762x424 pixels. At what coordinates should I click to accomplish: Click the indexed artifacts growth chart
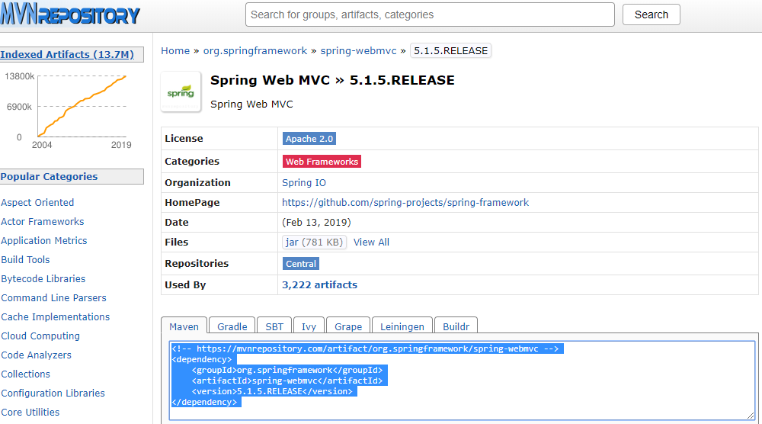pyautogui.click(x=68, y=109)
